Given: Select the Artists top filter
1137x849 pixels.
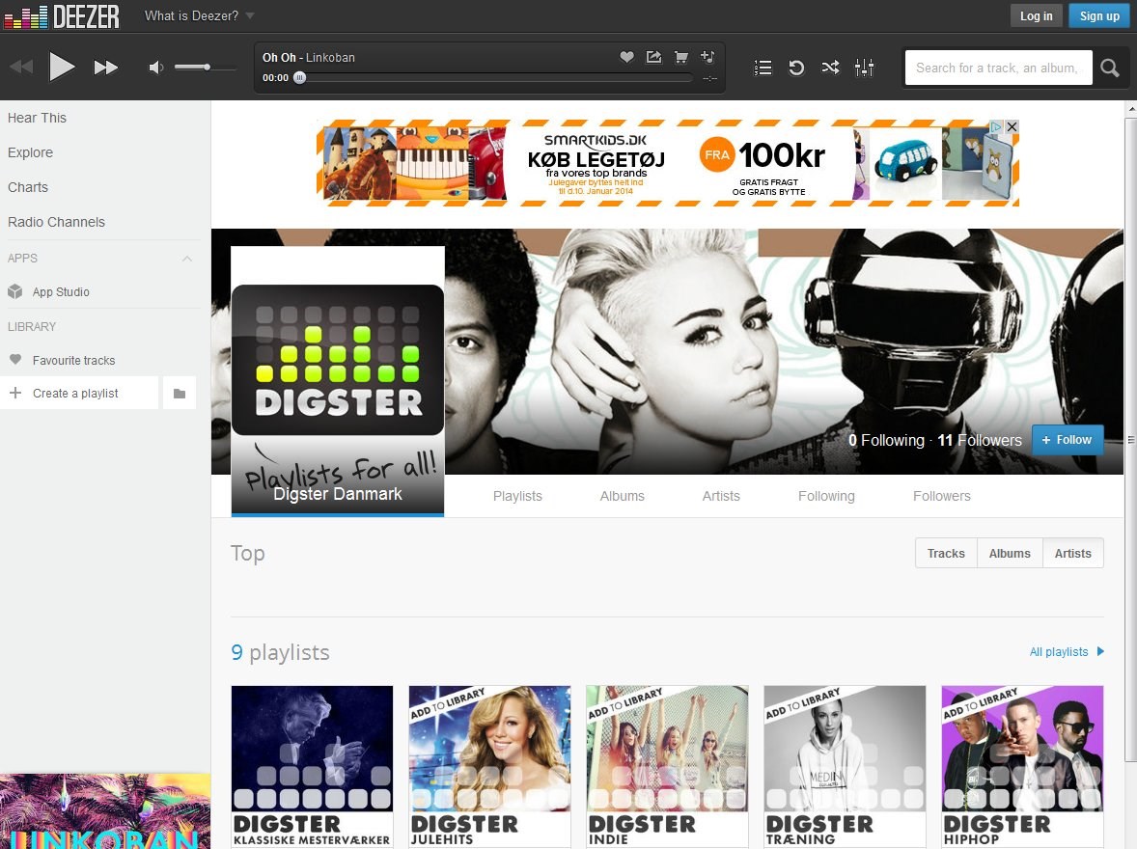Looking at the screenshot, I should 1073,553.
